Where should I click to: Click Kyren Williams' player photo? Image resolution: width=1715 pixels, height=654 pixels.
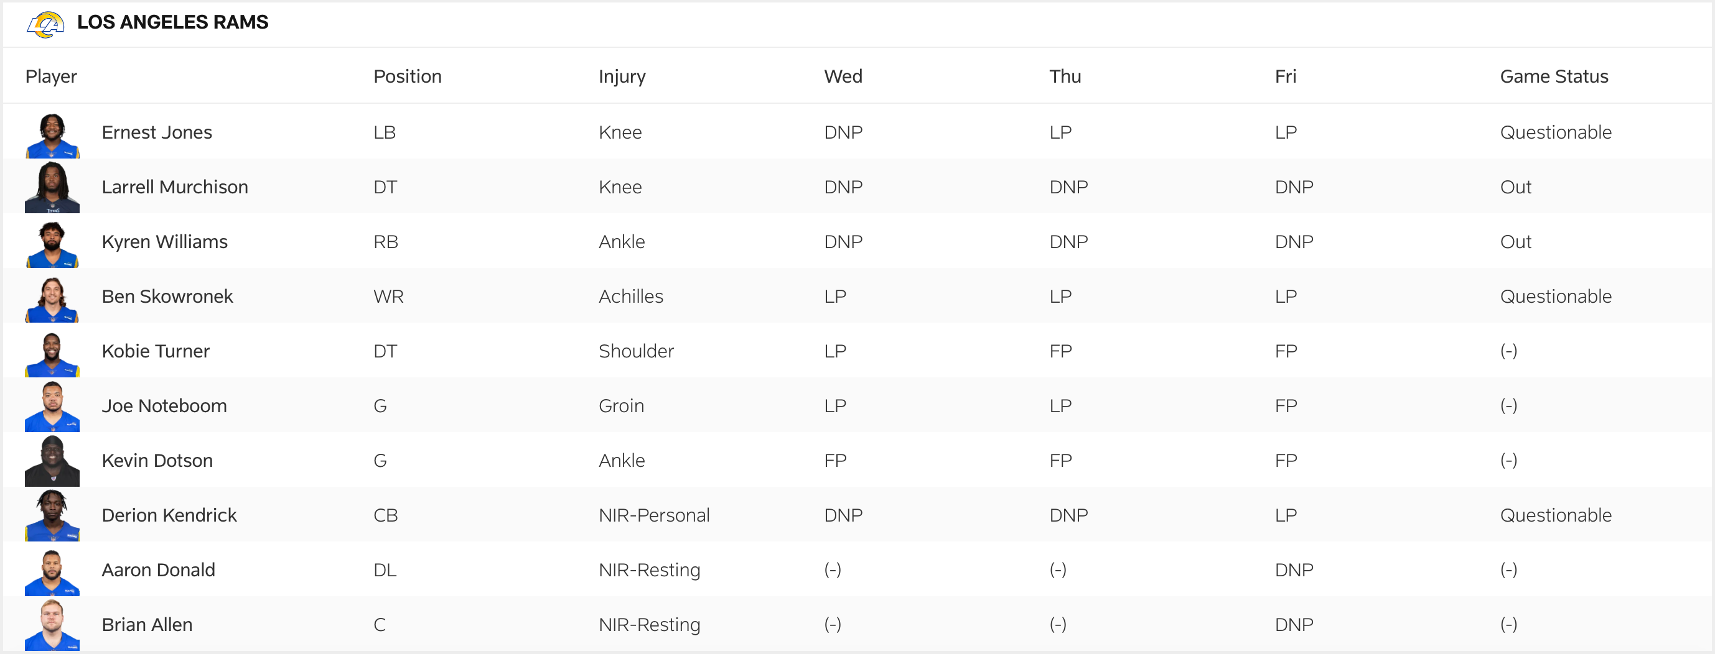coord(53,244)
